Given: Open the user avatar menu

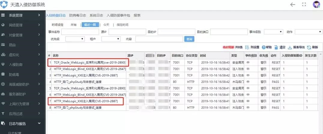Looking at the screenshot, I should tap(316, 4).
